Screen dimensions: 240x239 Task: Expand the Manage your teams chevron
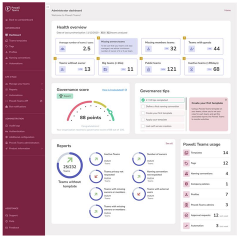coord(42,84)
